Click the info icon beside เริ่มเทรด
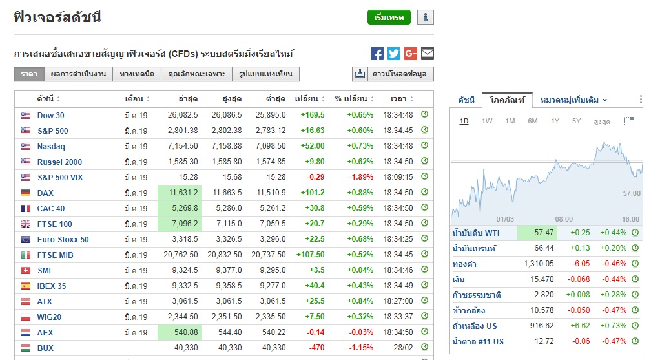The image size is (651, 360). click(x=426, y=17)
